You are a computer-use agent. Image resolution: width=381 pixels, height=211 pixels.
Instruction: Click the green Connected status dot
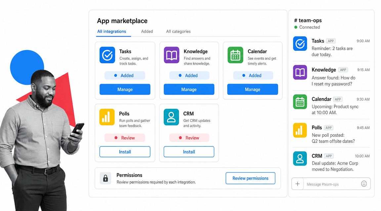[296, 27]
